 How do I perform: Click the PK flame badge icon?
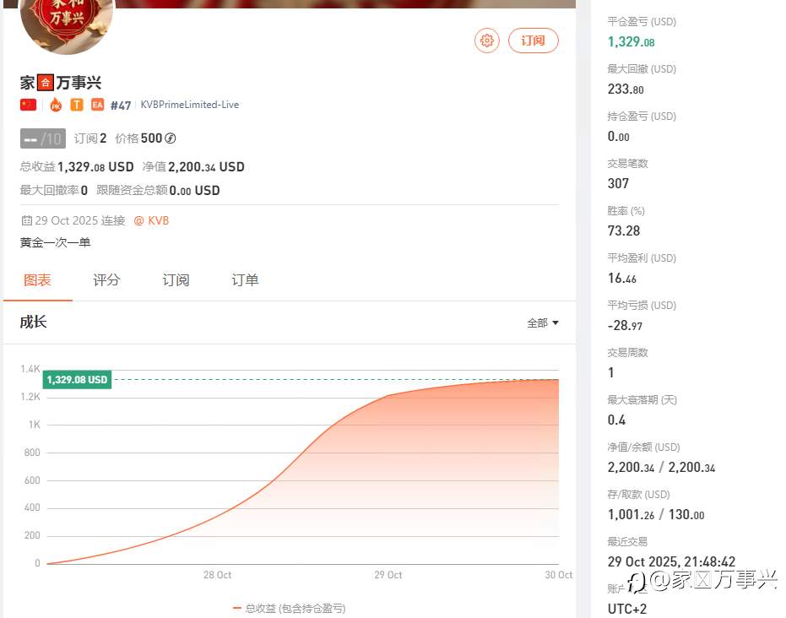pos(56,105)
